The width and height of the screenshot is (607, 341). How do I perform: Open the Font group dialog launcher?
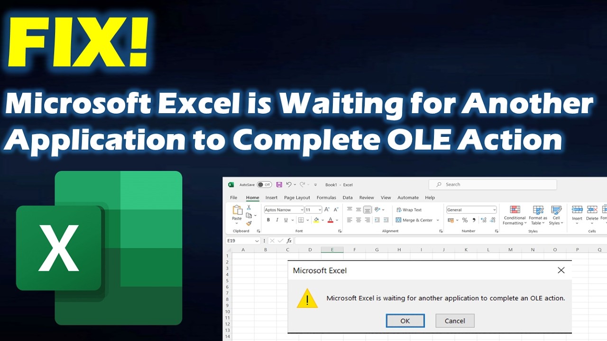pos(340,231)
